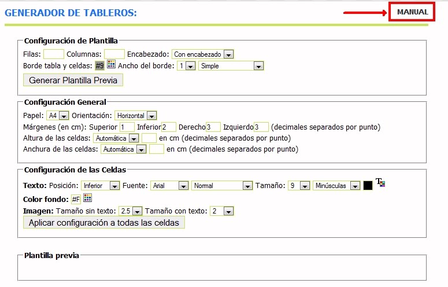Open the Papel A4 dropdown

57,116
